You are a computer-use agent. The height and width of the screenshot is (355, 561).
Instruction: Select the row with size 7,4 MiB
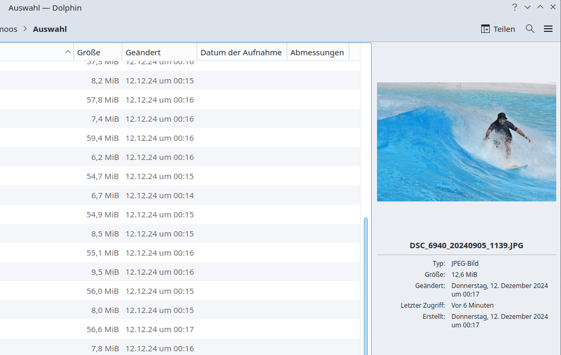click(x=180, y=119)
